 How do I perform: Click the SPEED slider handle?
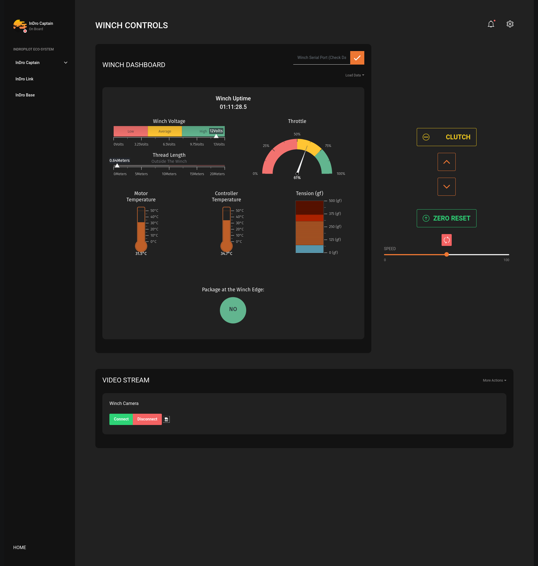click(x=446, y=254)
